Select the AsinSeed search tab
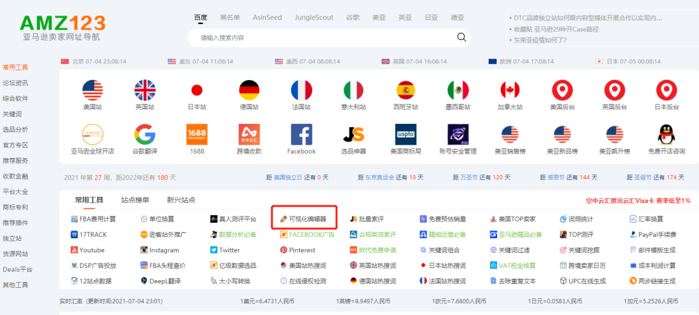Viewport: 699px width, 315px height. coord(267,18)
